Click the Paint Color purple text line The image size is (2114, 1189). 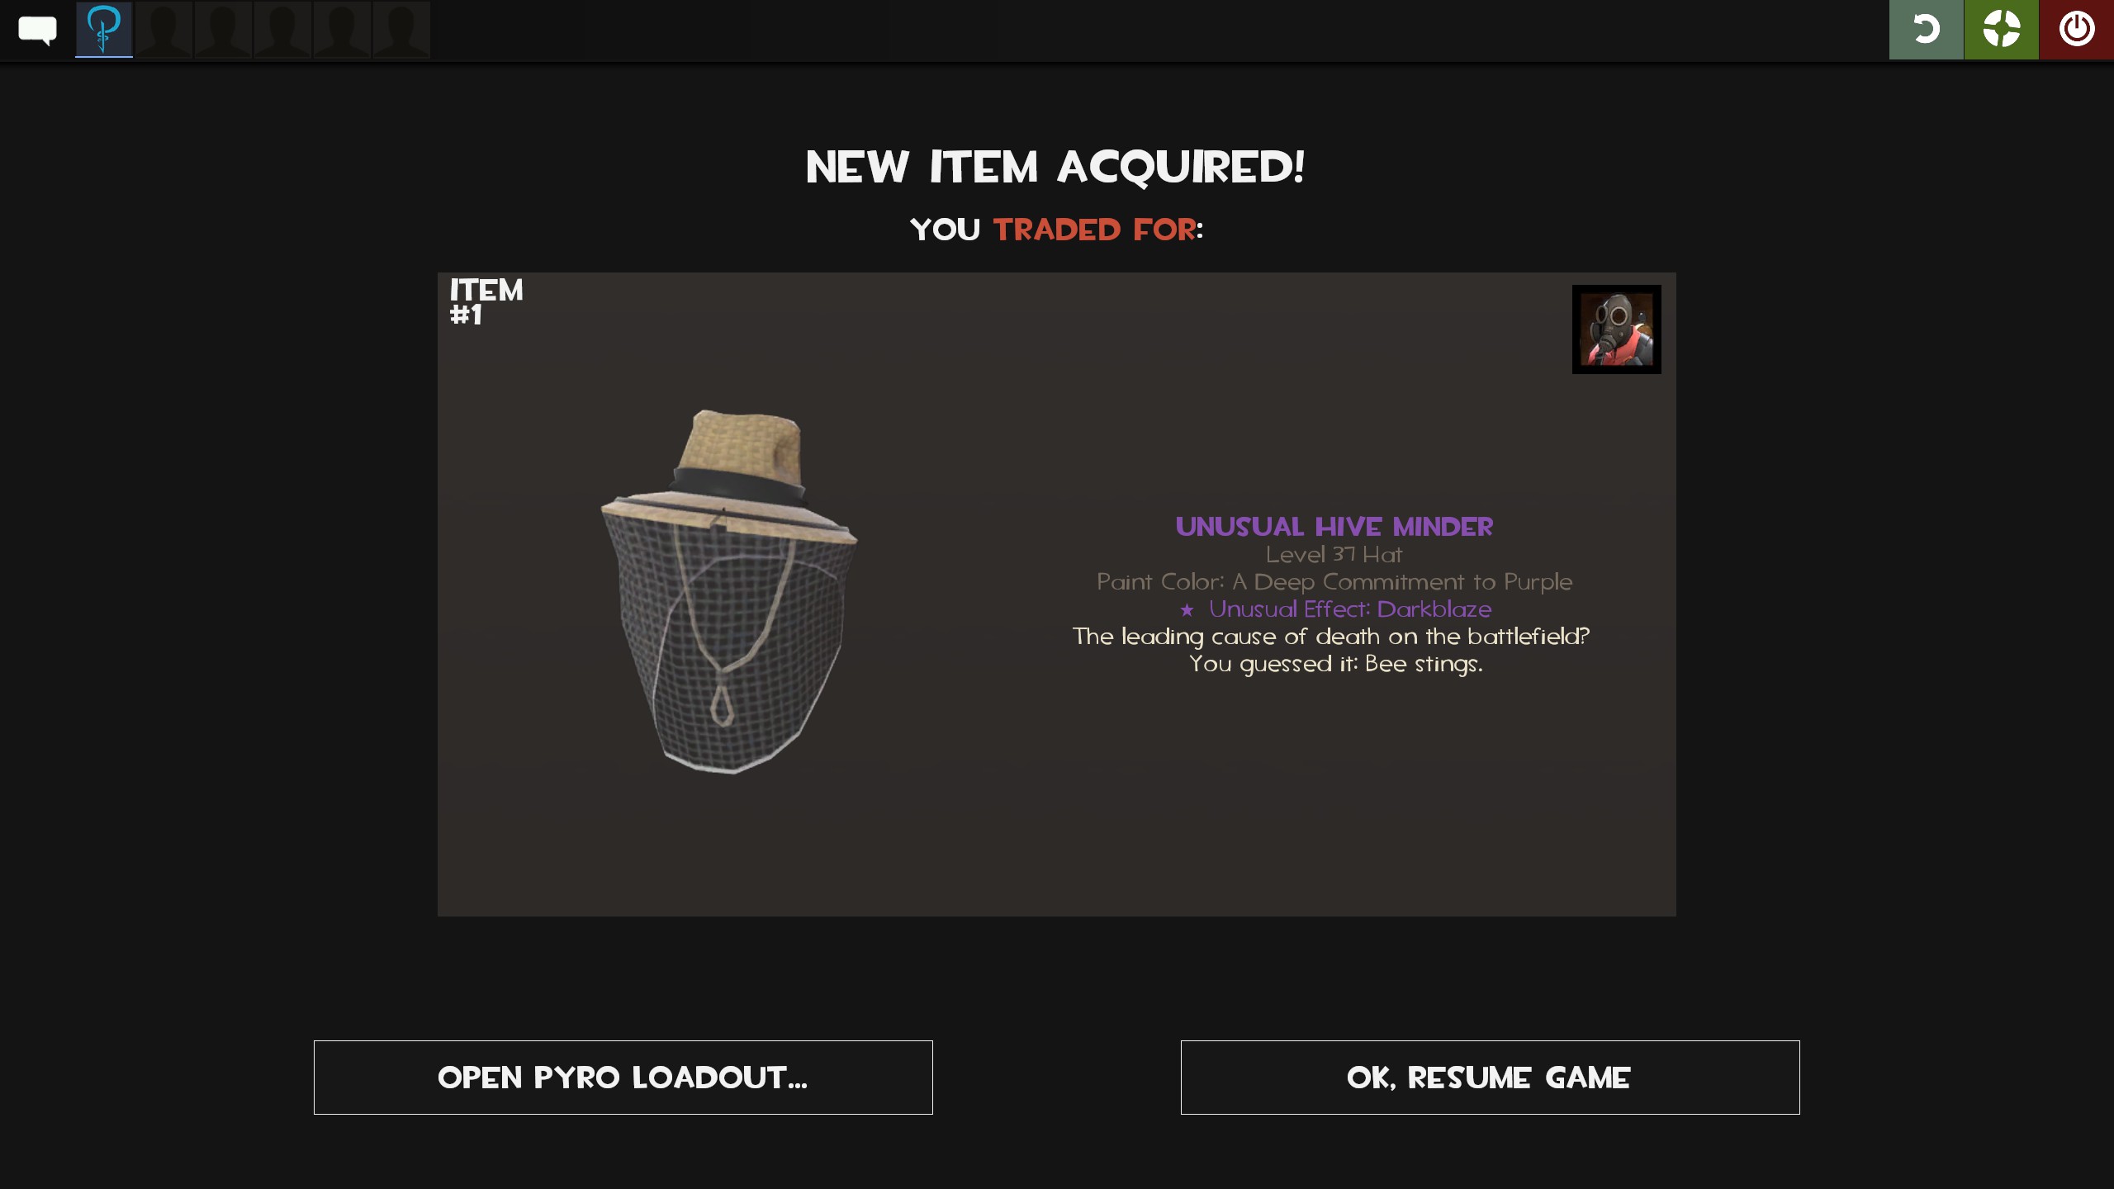(x=1334, y=582)
